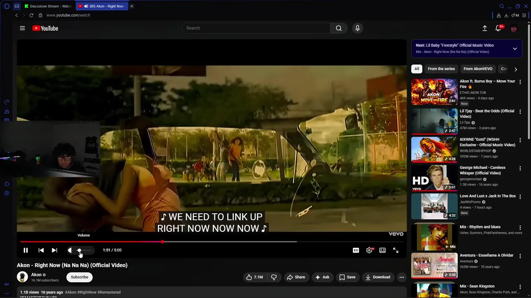Switch to the DaoJuicee Stream browser tab
The image size is (531, 298).
48,6
